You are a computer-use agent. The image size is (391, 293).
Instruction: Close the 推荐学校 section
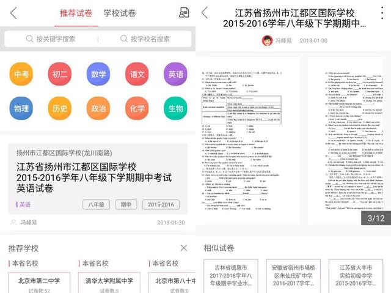point(184,248)
